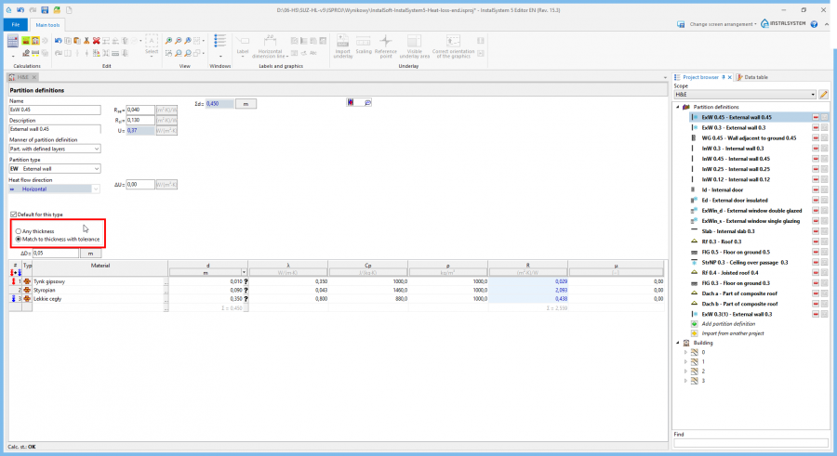This screenshot has height=456, width=837.
Task: Click the Calculations icon in the ribbon
Action: (13, 42)
